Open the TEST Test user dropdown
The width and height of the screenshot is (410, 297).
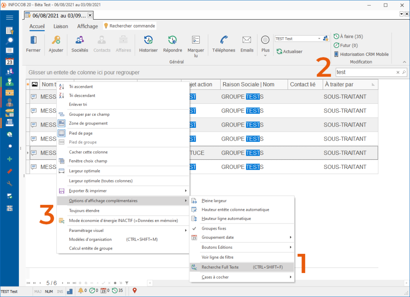319,39
